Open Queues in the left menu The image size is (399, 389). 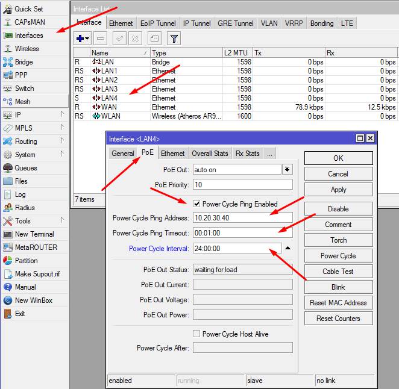25,168
